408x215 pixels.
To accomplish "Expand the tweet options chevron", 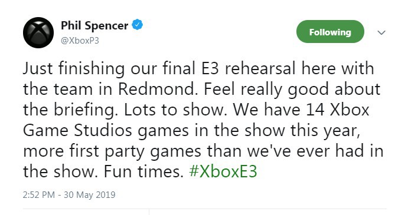I will [x=381, y=32].
